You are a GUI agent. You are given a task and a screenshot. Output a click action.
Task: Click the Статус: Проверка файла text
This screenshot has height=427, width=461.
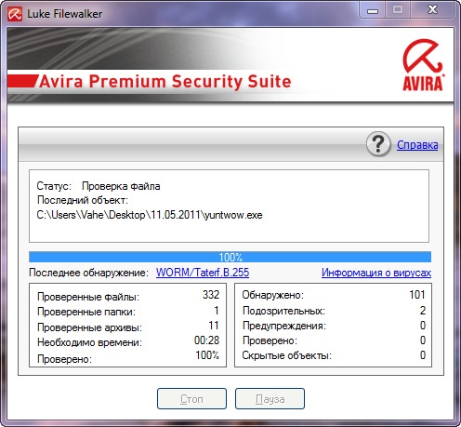click(x=99, y=186)
